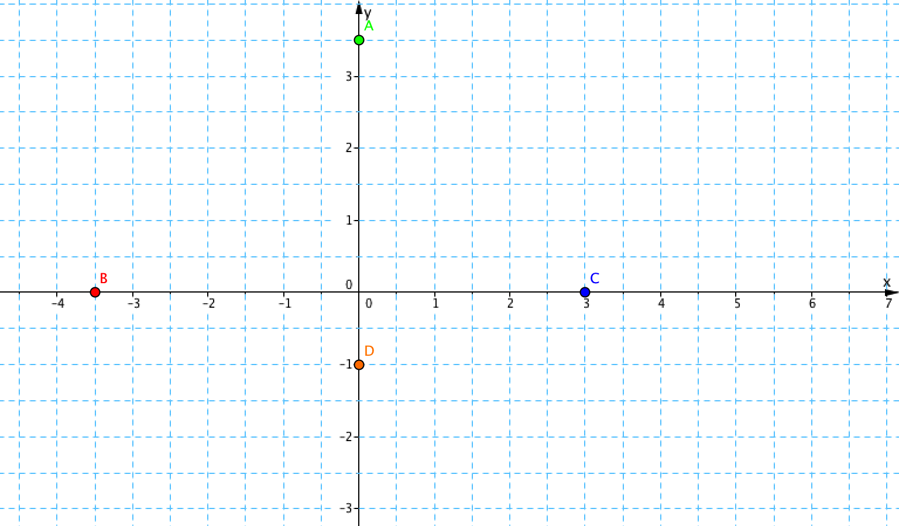Click the 5 tick label on x-axis
The width and height of the screenshot is (899, 526).
[x=737, y=303]
